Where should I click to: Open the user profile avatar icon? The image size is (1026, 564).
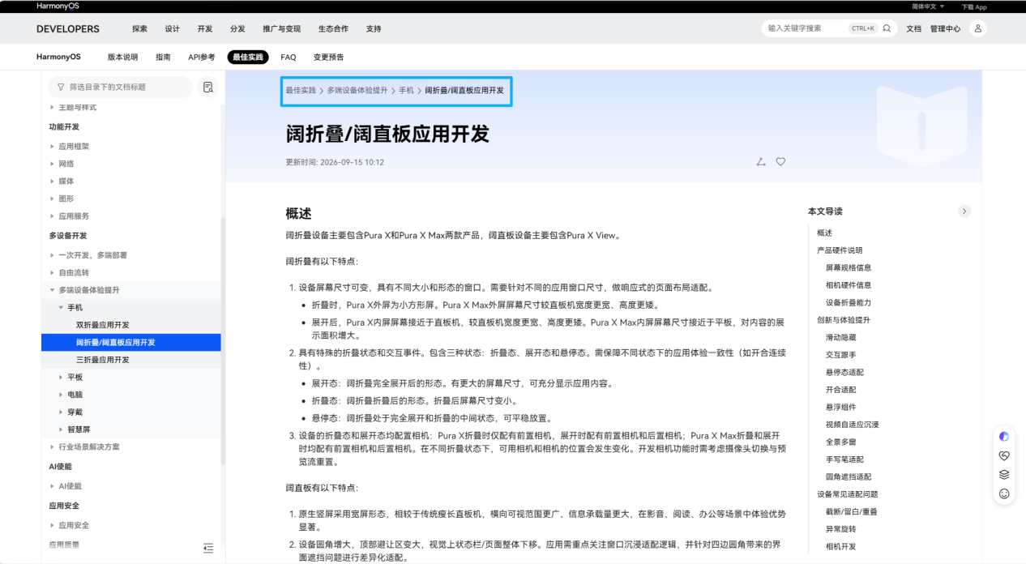[x=978, y=28]
